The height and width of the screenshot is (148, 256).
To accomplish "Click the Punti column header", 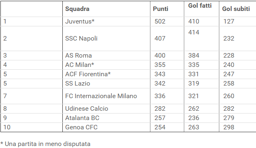I will (x=161, y=9).
